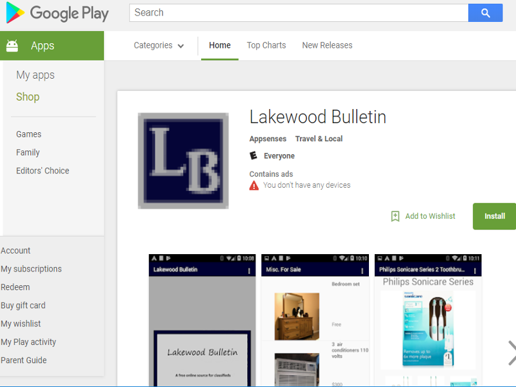This screenshot has height=387, width=516.
Task: Click the red warning triangle icon
Action: (254, 186)
